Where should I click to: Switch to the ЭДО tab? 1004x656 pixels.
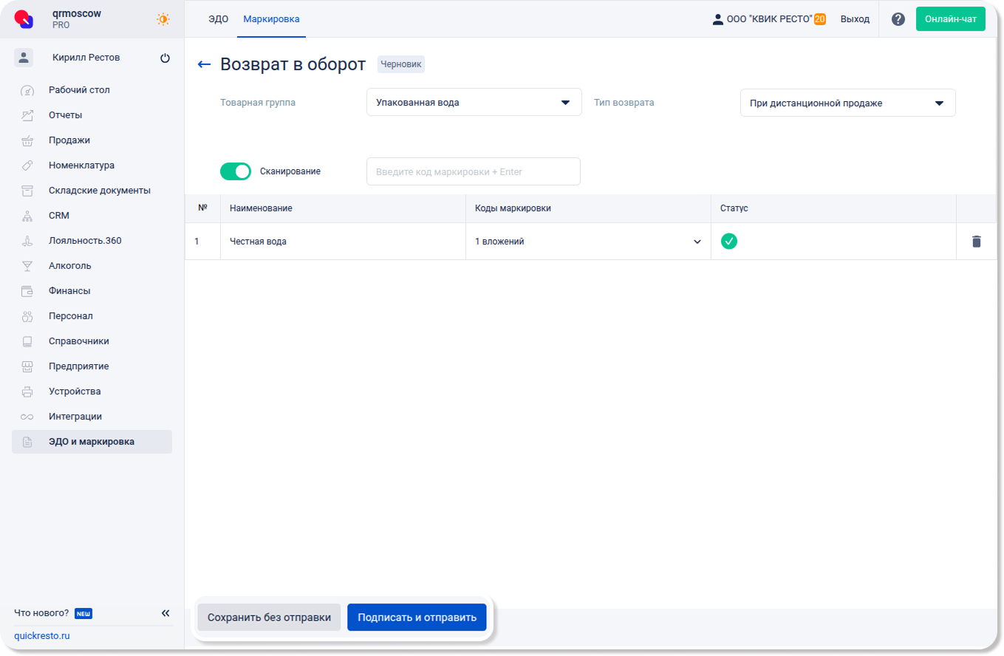click(x=218, y=19)
